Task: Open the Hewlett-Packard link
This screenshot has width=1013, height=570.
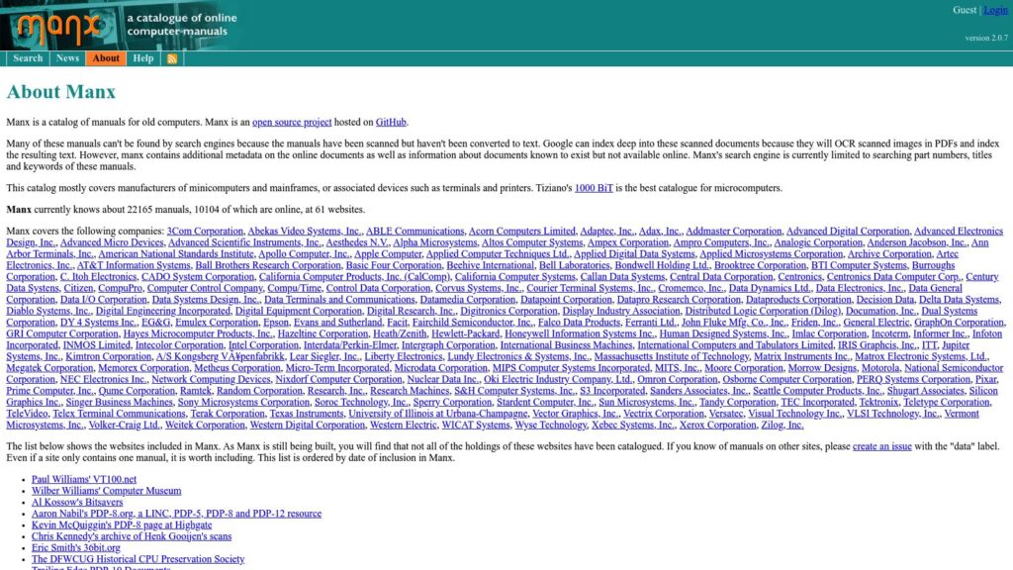Action: coord(465,334)
